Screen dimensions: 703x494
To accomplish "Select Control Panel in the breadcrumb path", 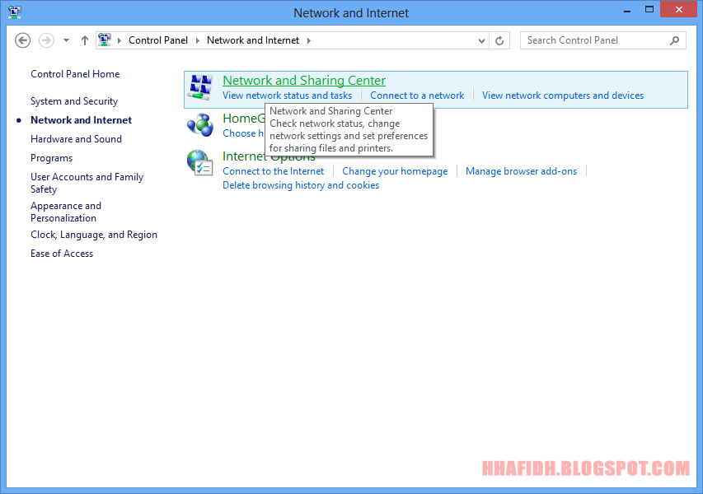I will coord(158,40).
